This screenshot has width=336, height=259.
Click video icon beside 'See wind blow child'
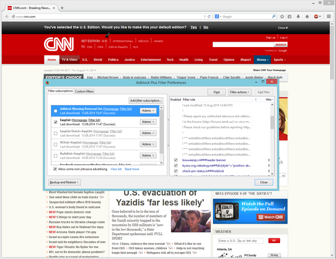point(102,197)
